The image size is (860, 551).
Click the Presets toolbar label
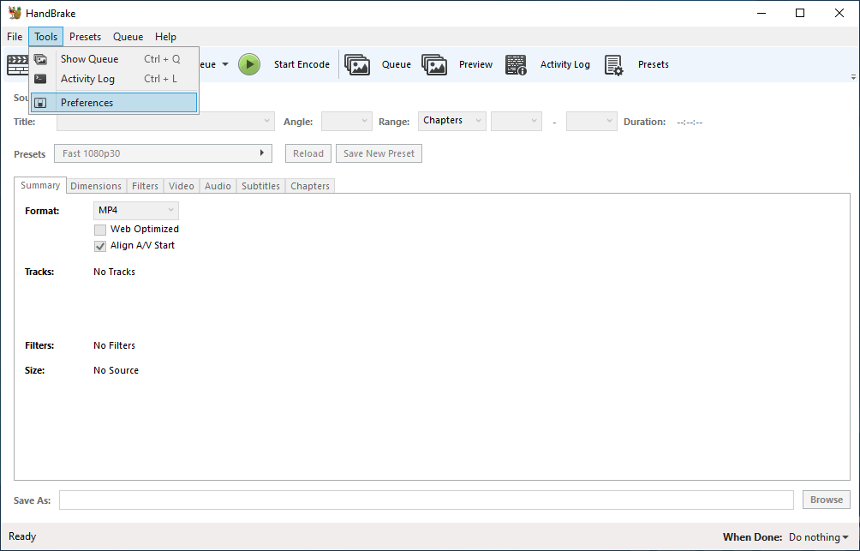coord(654,64)
